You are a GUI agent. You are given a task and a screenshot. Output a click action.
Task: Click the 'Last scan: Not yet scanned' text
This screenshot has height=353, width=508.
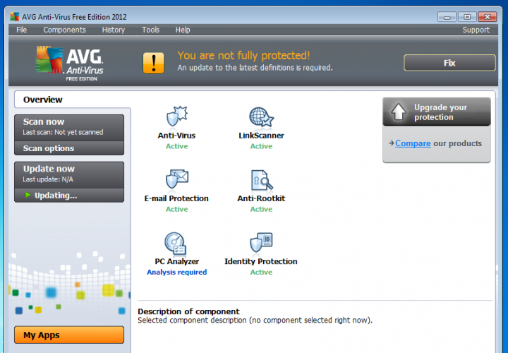point(63,132)
